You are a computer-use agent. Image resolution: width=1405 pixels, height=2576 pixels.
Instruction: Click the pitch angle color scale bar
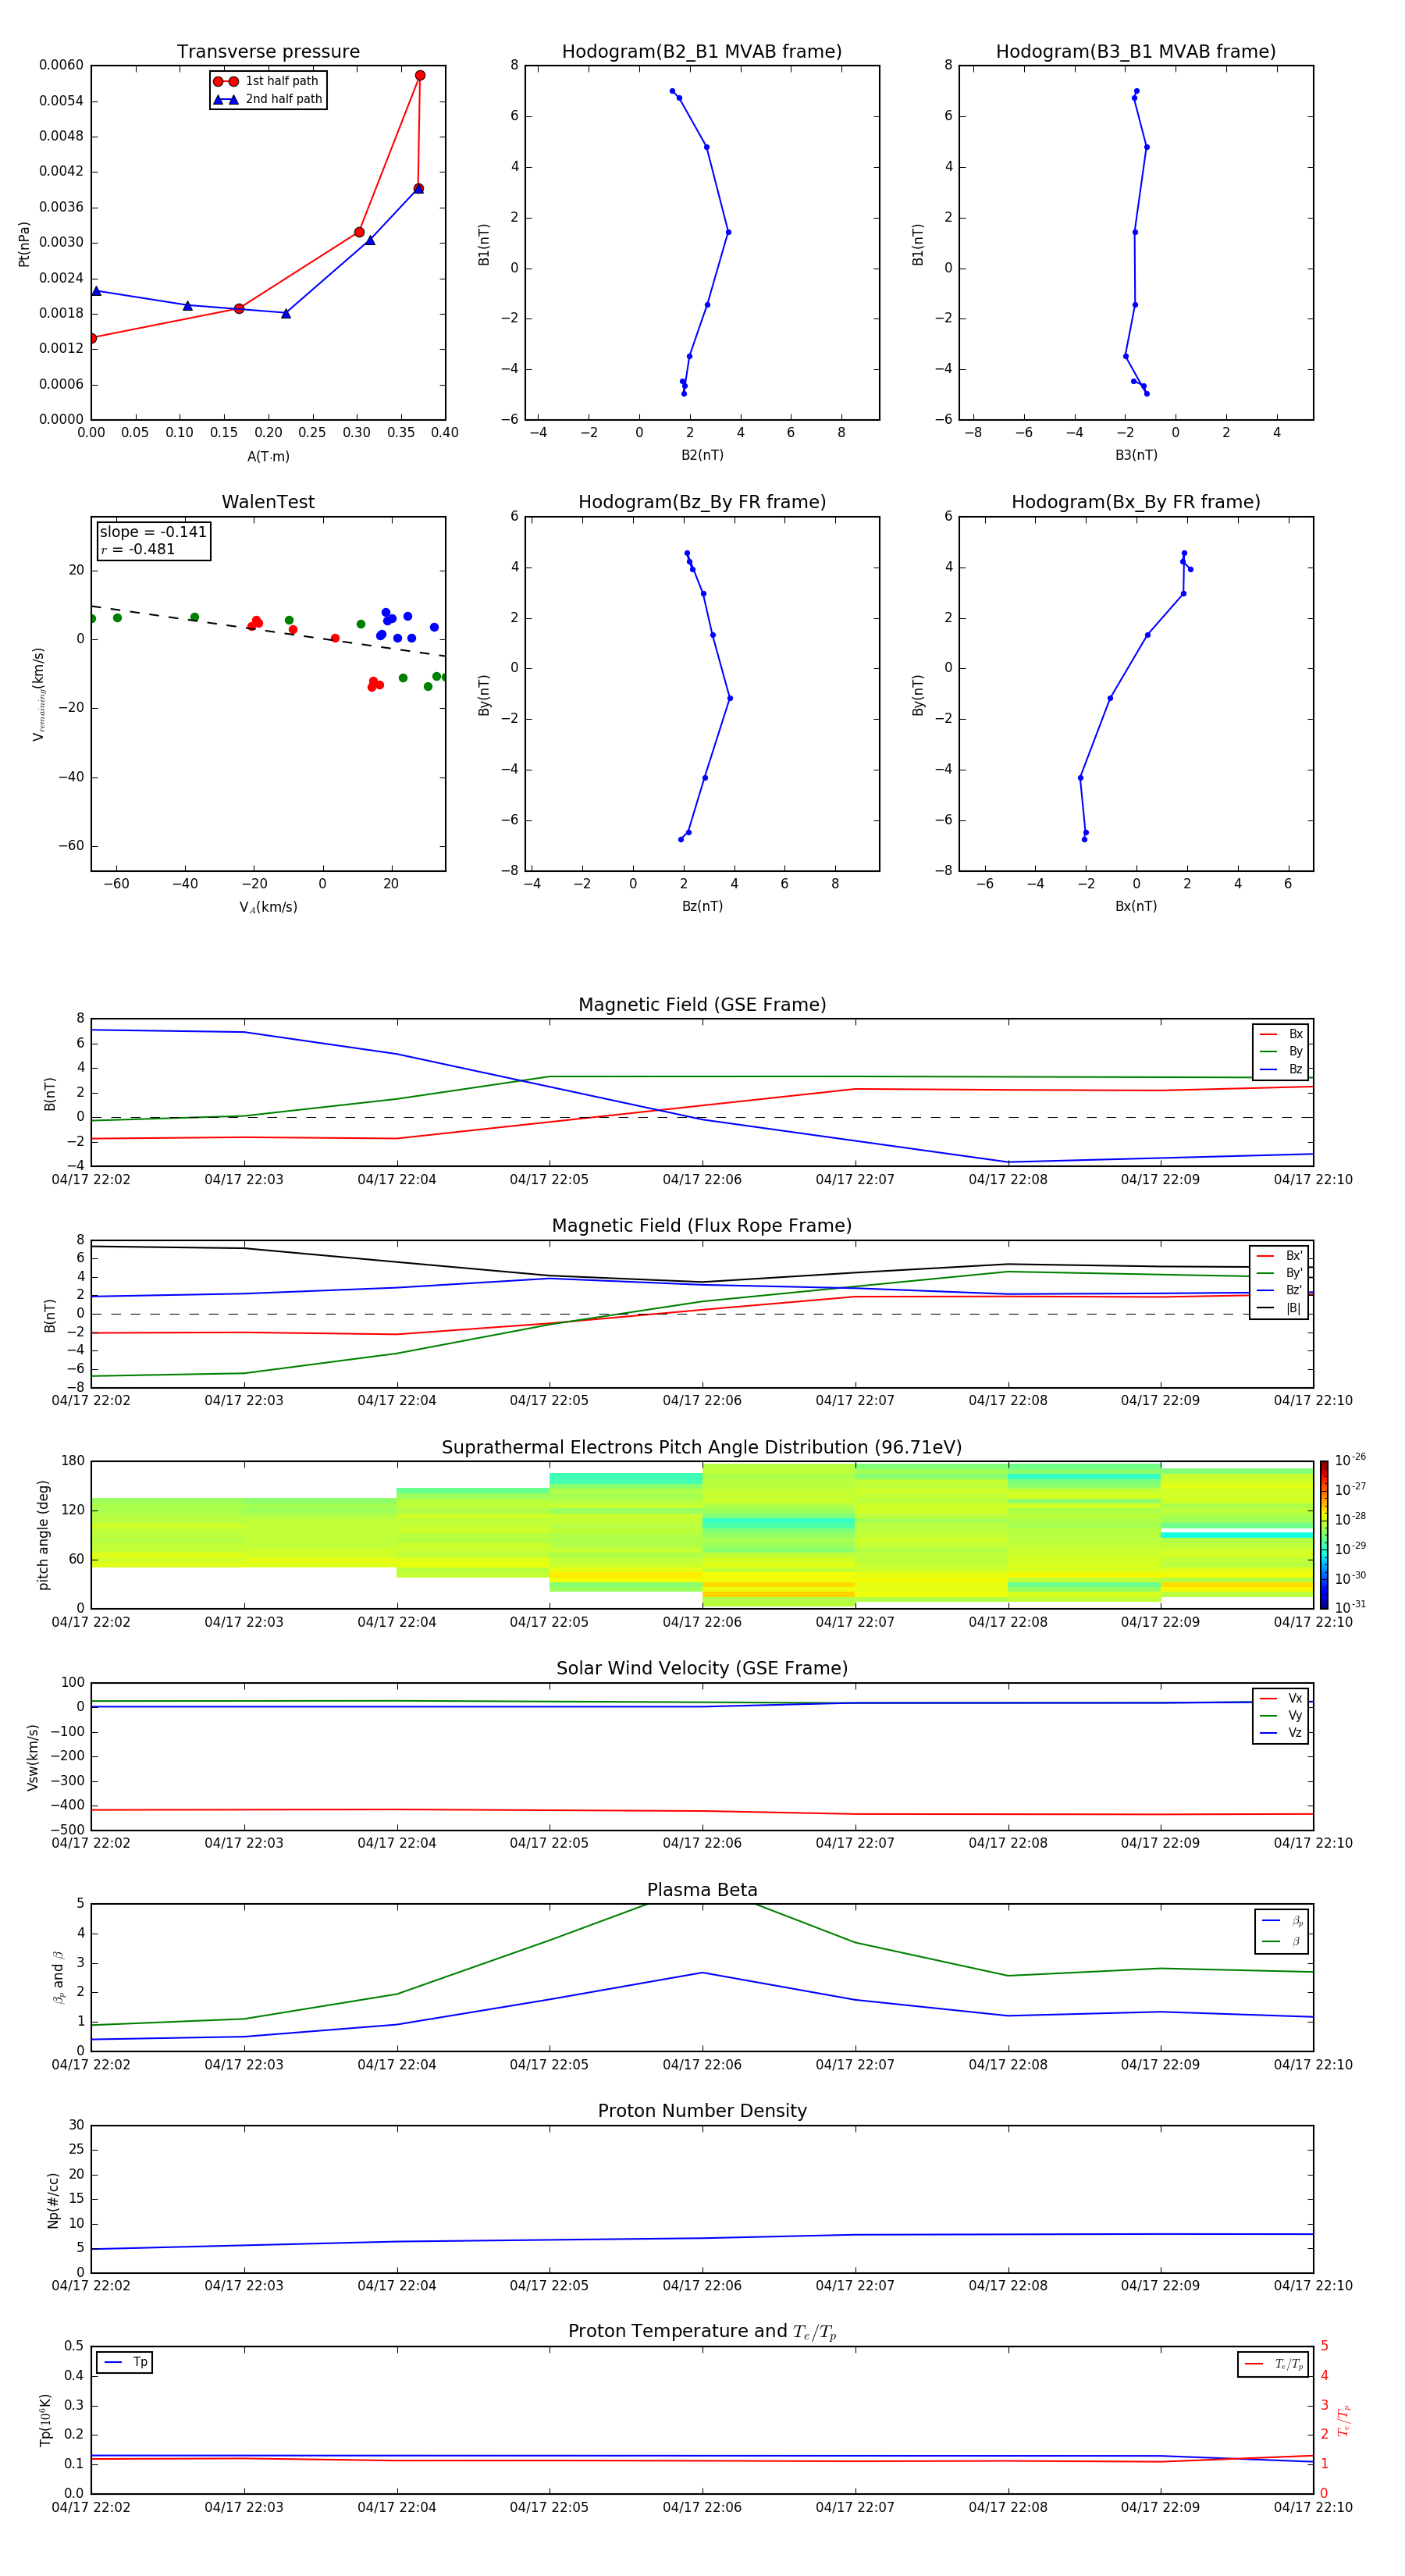pos(1324,1535)
